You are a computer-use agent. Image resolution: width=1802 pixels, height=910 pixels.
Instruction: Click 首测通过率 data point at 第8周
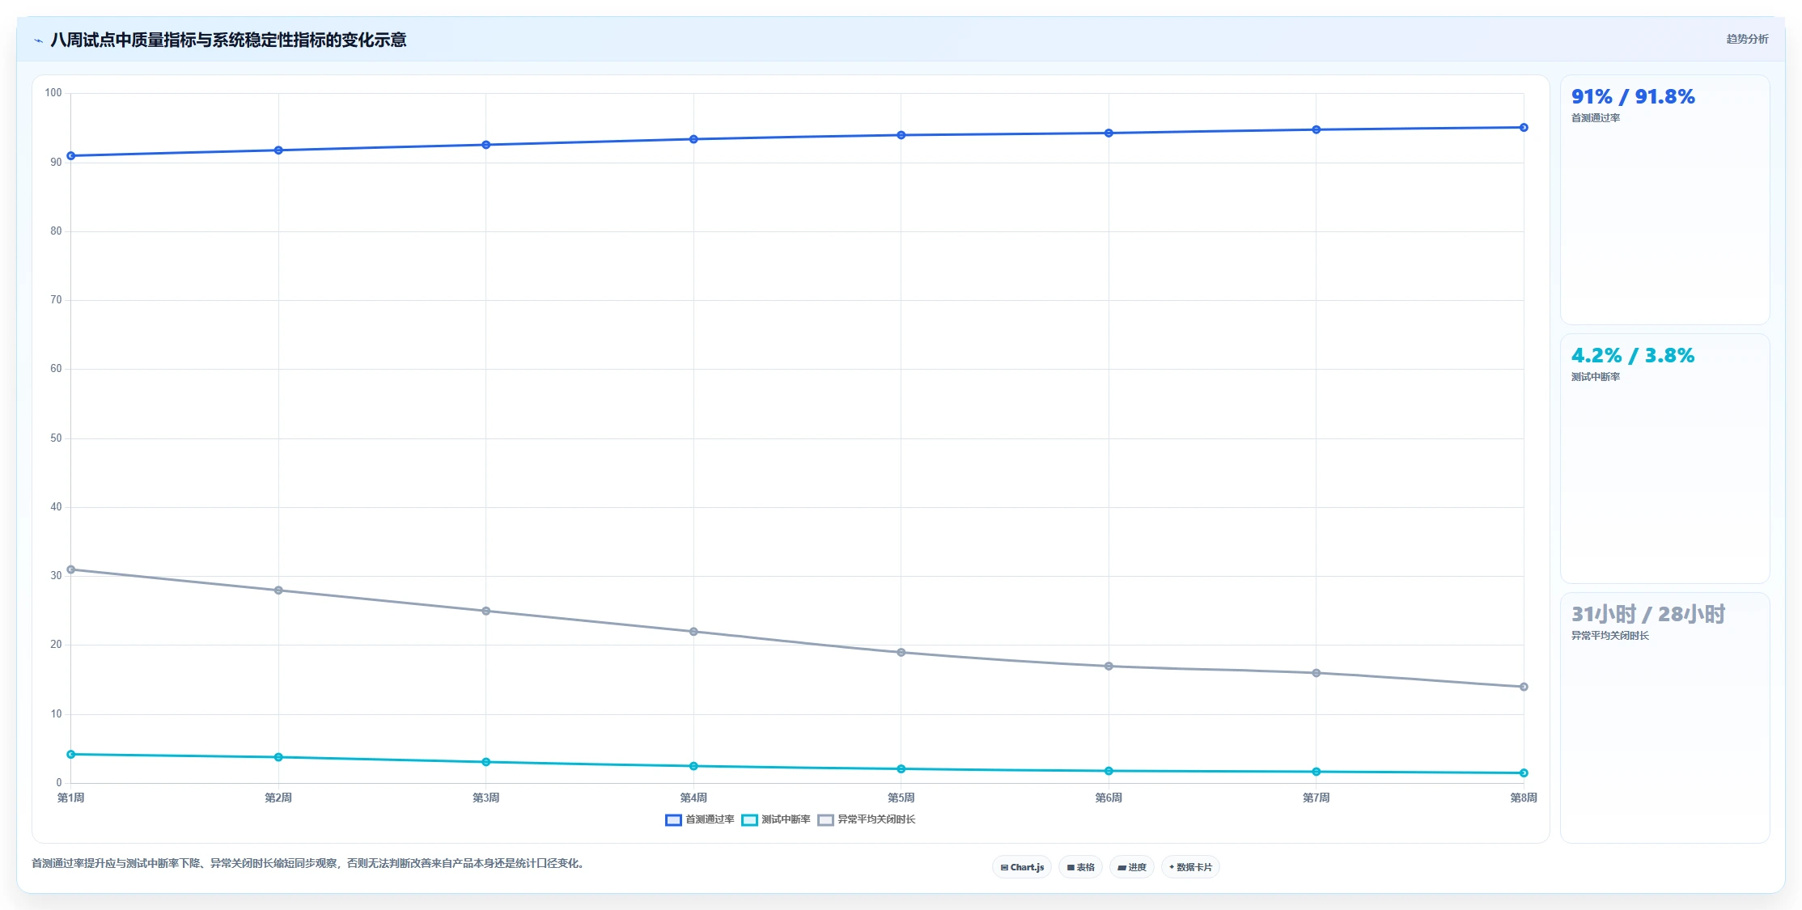point(1524,128)
